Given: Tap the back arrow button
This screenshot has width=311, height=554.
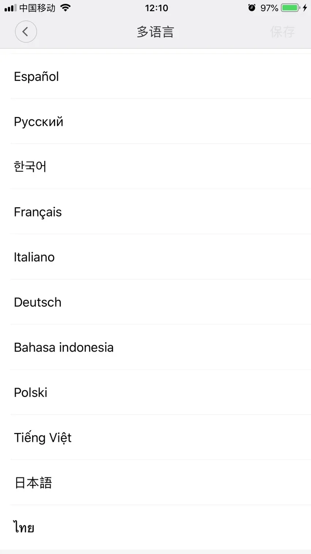Looking at the screenshot, I should click(x=26, y=31).
